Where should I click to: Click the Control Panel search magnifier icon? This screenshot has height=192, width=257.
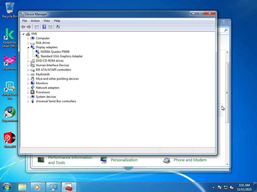point(226,30)
